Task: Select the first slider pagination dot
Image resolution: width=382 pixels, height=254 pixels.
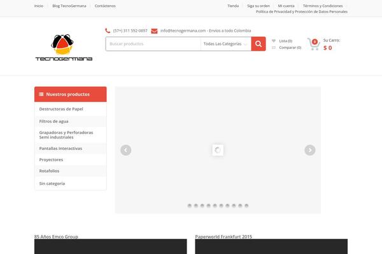Action: (x=190, y=206)
